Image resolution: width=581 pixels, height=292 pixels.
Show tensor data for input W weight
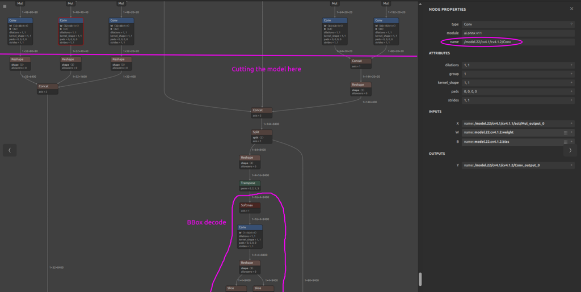click(565, 132)
